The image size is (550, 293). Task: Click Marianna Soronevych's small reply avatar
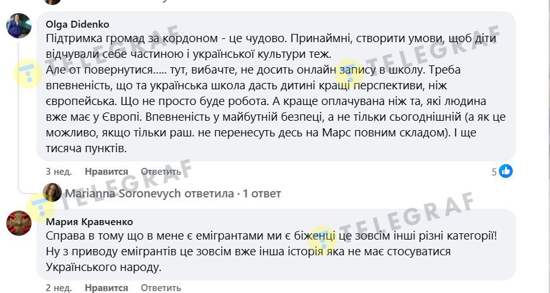[52, 193]
